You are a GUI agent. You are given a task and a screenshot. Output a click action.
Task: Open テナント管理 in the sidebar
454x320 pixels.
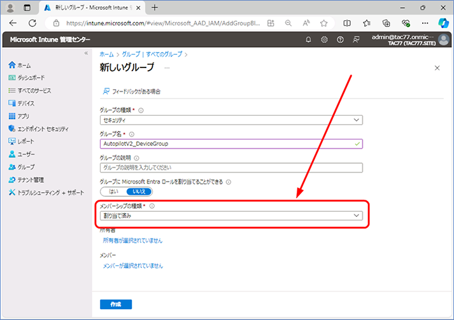26,179
